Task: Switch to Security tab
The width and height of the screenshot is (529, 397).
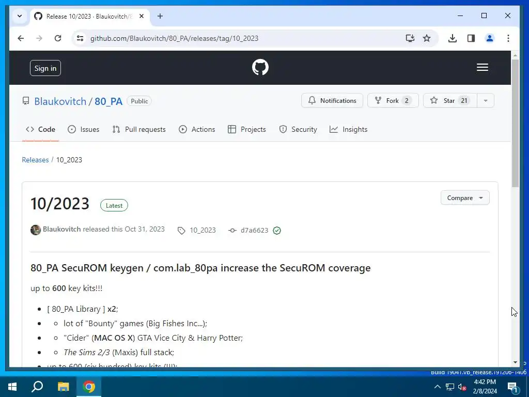Action: pyautogui.click(x=298, y=129)
